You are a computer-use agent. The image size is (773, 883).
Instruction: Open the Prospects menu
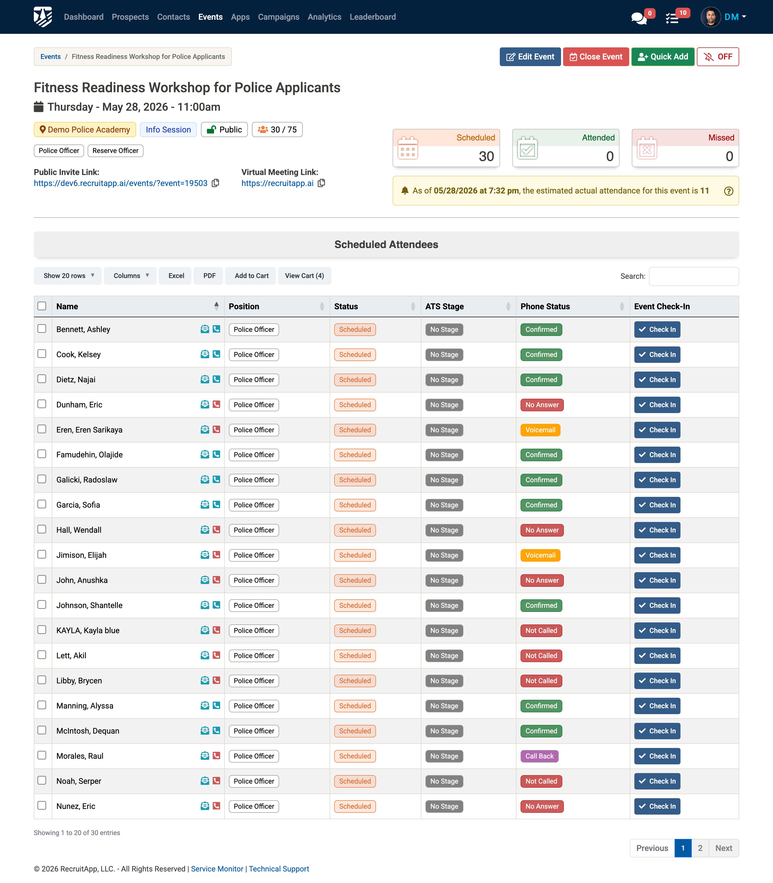pos(130,17)
